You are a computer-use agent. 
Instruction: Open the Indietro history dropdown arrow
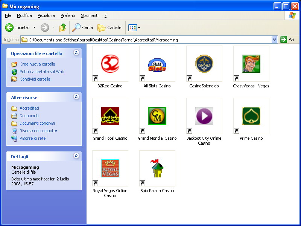point(34,27)
